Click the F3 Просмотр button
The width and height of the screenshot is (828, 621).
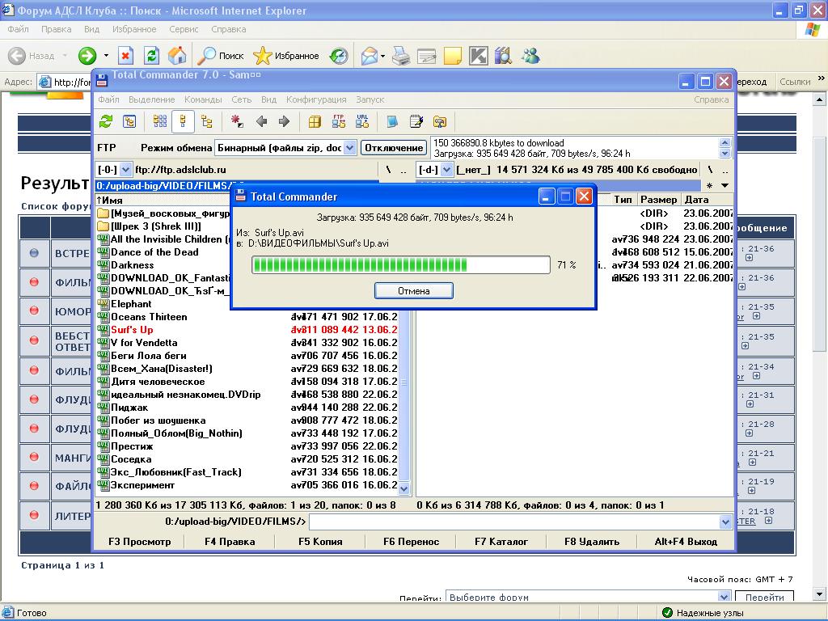(139, 541)
